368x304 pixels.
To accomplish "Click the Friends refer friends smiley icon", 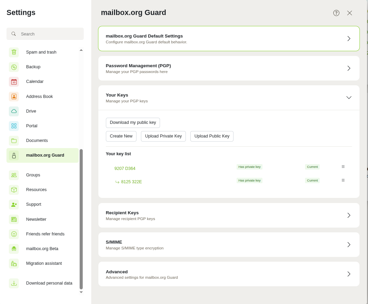I will pos(14,234).
